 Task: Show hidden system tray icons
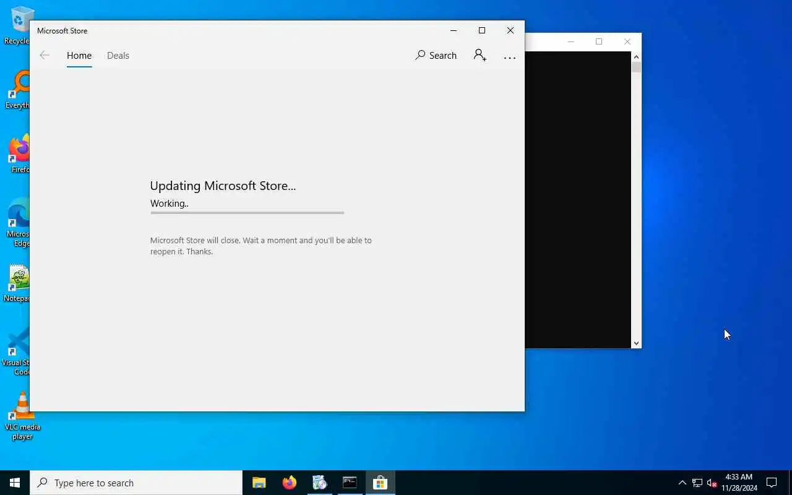(682, 483)
